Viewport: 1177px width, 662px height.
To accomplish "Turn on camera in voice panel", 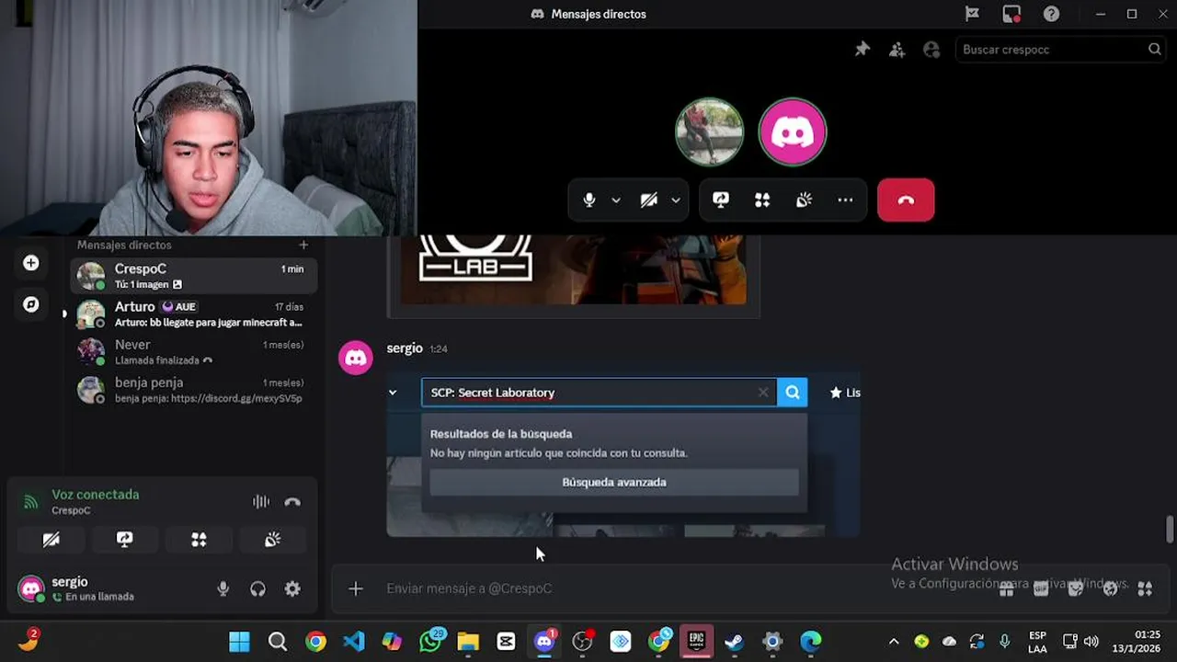I will click(51, 540).
